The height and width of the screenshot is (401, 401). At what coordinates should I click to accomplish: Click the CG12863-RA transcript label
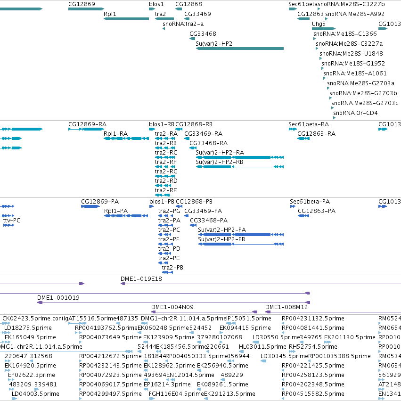pyautogui.click(x=316, y=134)
